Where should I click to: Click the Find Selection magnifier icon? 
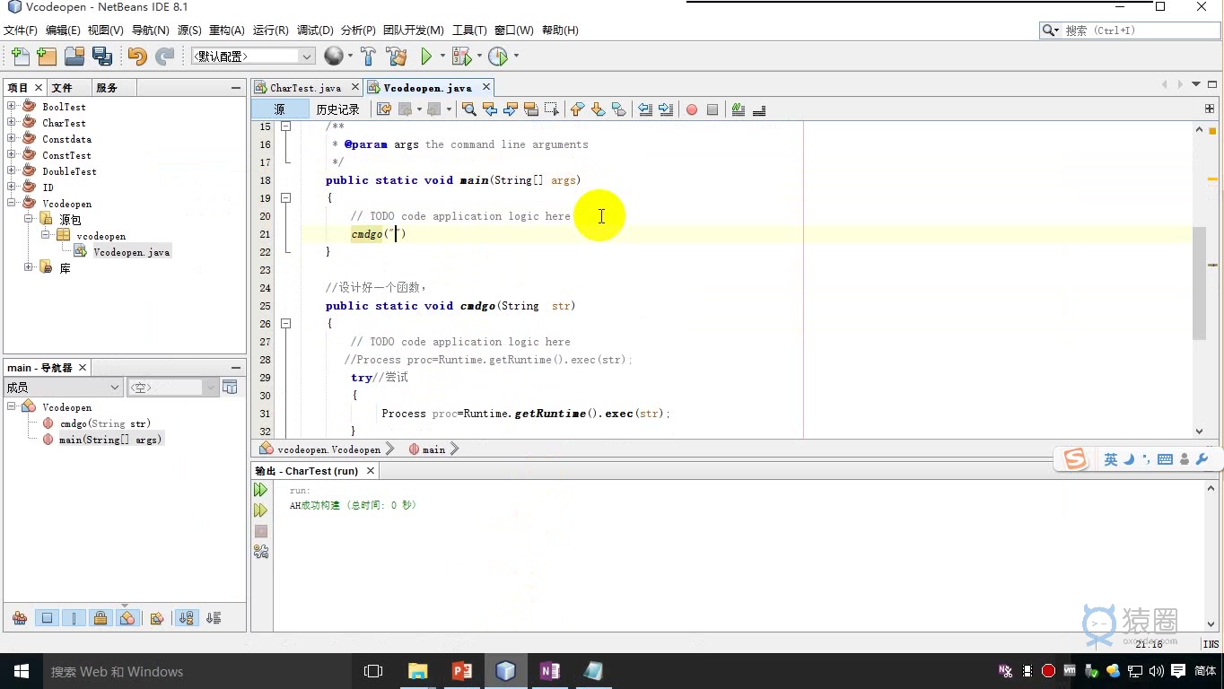(x=468, y=109)
